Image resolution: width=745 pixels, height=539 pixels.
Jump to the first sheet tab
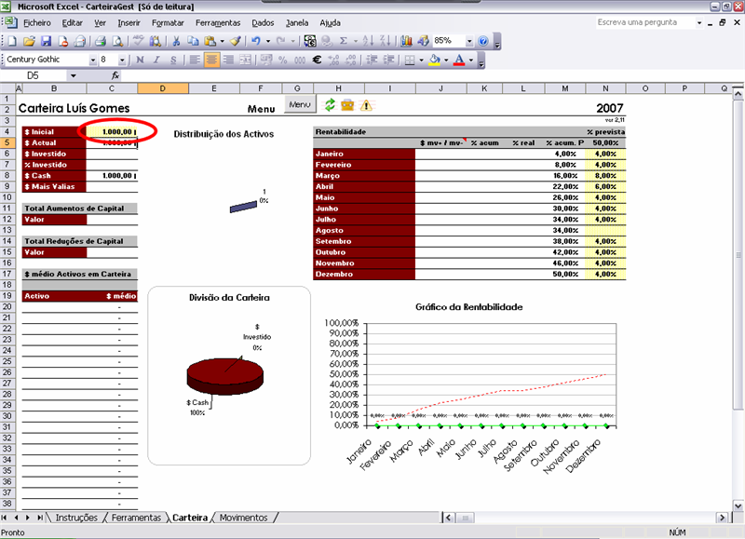(5, 518)
